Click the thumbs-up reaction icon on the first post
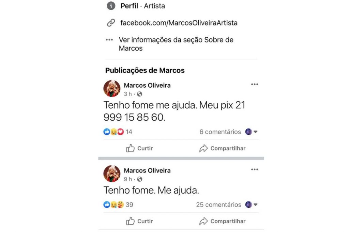 point(106,131)
